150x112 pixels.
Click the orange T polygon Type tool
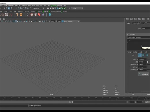tap(17, 15)
